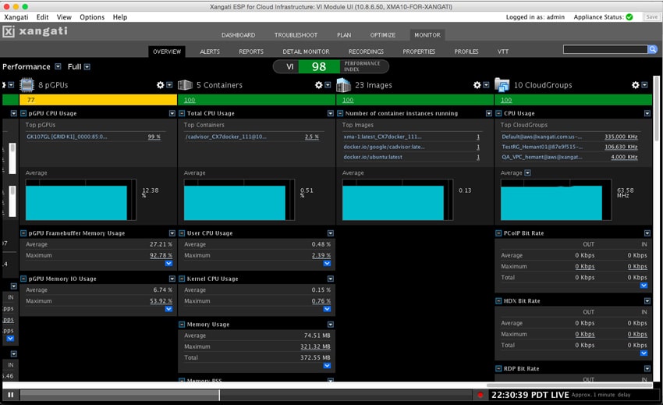The height and width of the screenshot is (405, 663).
Task: Expand pGPU Framebuffer Memory blue chevron
Action: click(168, 264)
